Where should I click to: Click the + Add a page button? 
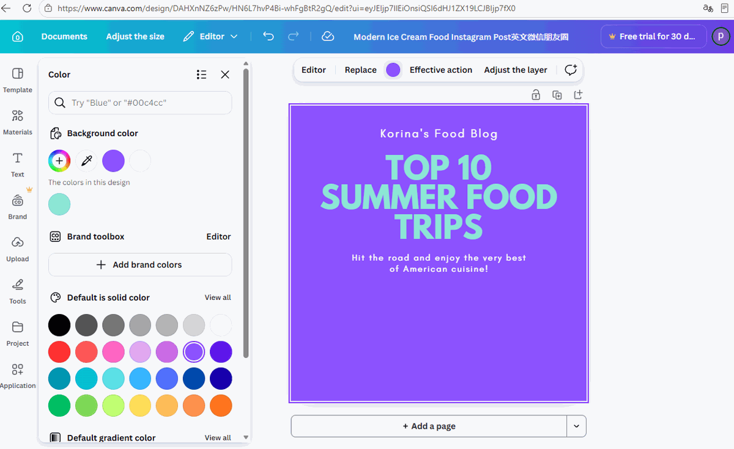pyautogui.click(x=429, y=426)
